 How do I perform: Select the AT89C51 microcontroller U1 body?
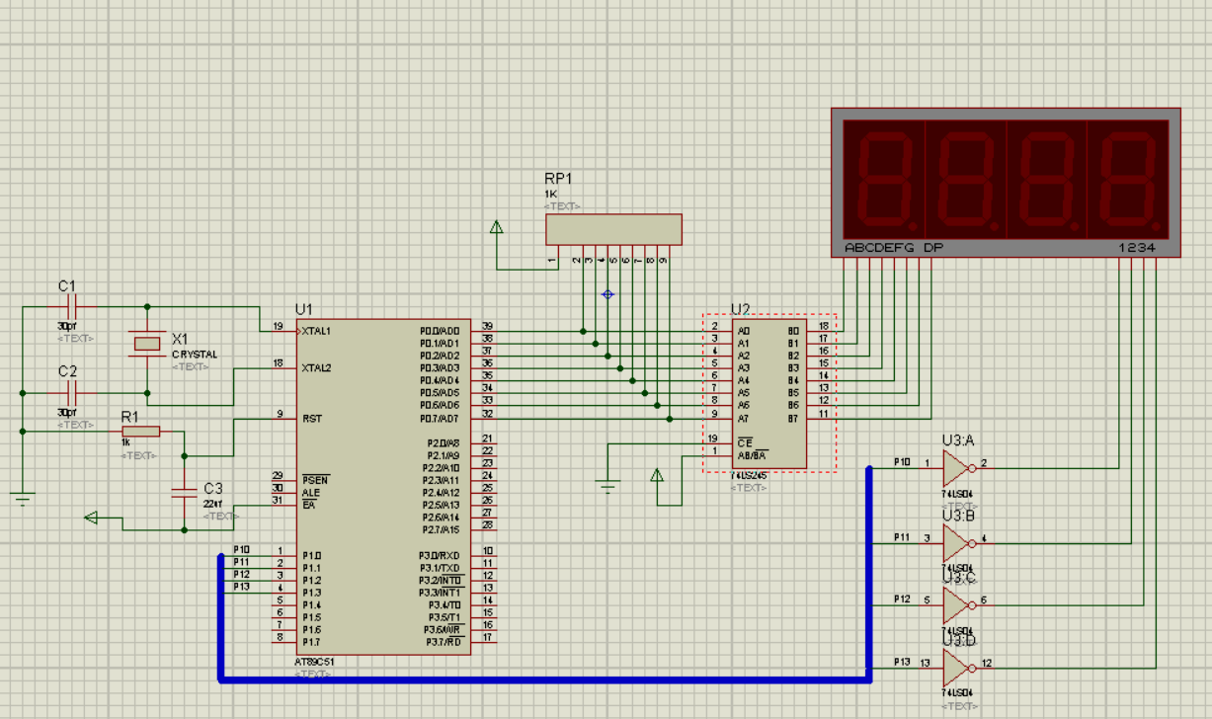point(385,494)
